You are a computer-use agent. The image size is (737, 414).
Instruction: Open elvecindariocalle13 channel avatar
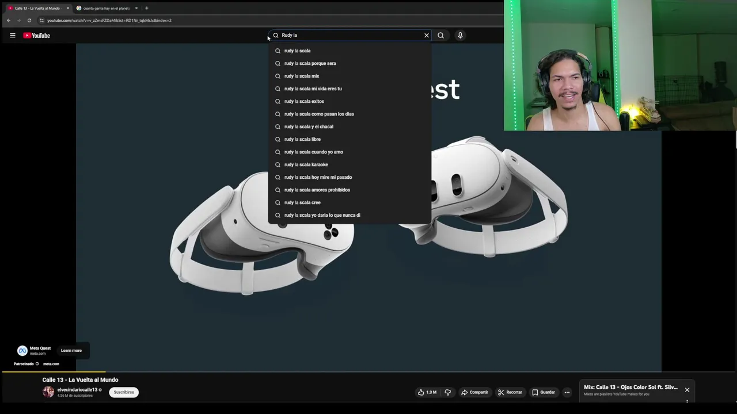pyautogui.click(x=48, y=392)
